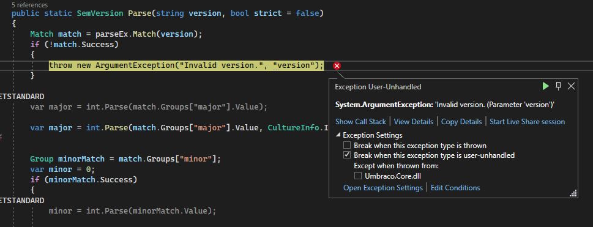
Task: Click 'minor = int.Parse(minorMatch.Value);' line
Action: coord(132,210)
